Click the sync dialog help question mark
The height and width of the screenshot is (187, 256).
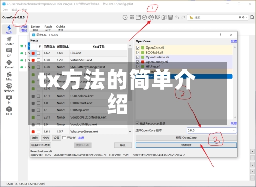pyautogui.click(x=220, y=35)
